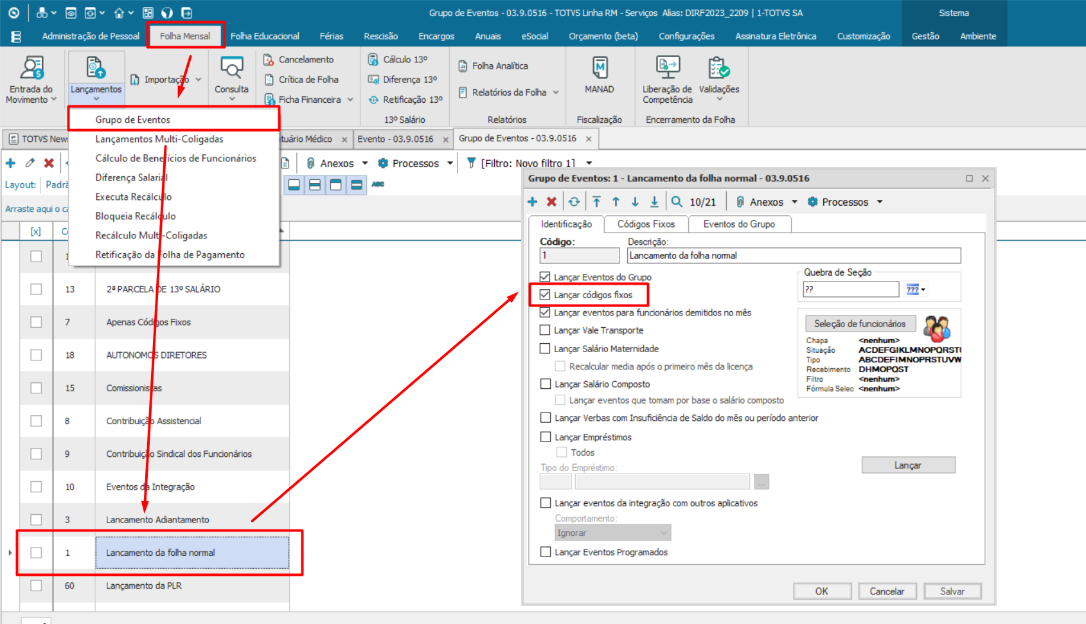The width and height of the screenshot is (1086, 624).
Task: Click the filter funnel icon
Action: coord(472,163)
